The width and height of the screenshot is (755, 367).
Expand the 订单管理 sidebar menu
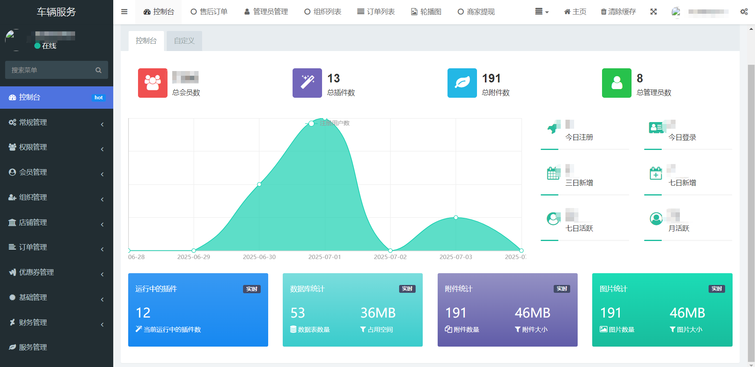point(57,247)
